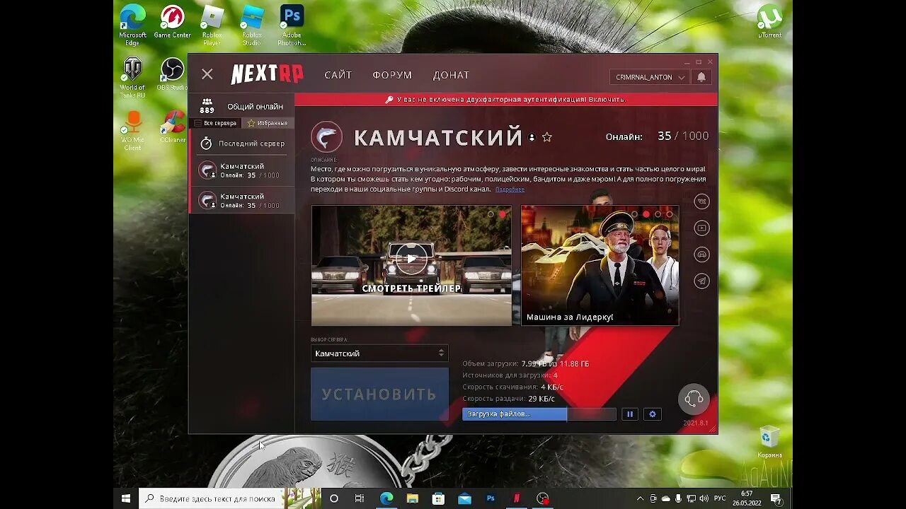Open the headset support chat button
This screenshot has height=509, width=906.
(694, 399)
